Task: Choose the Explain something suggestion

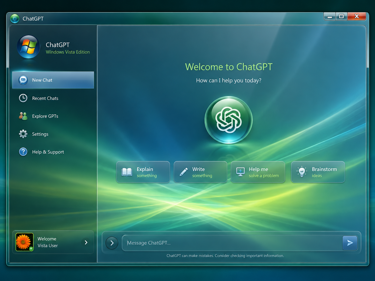Action: pyautogui.click(x=143, y=172)
